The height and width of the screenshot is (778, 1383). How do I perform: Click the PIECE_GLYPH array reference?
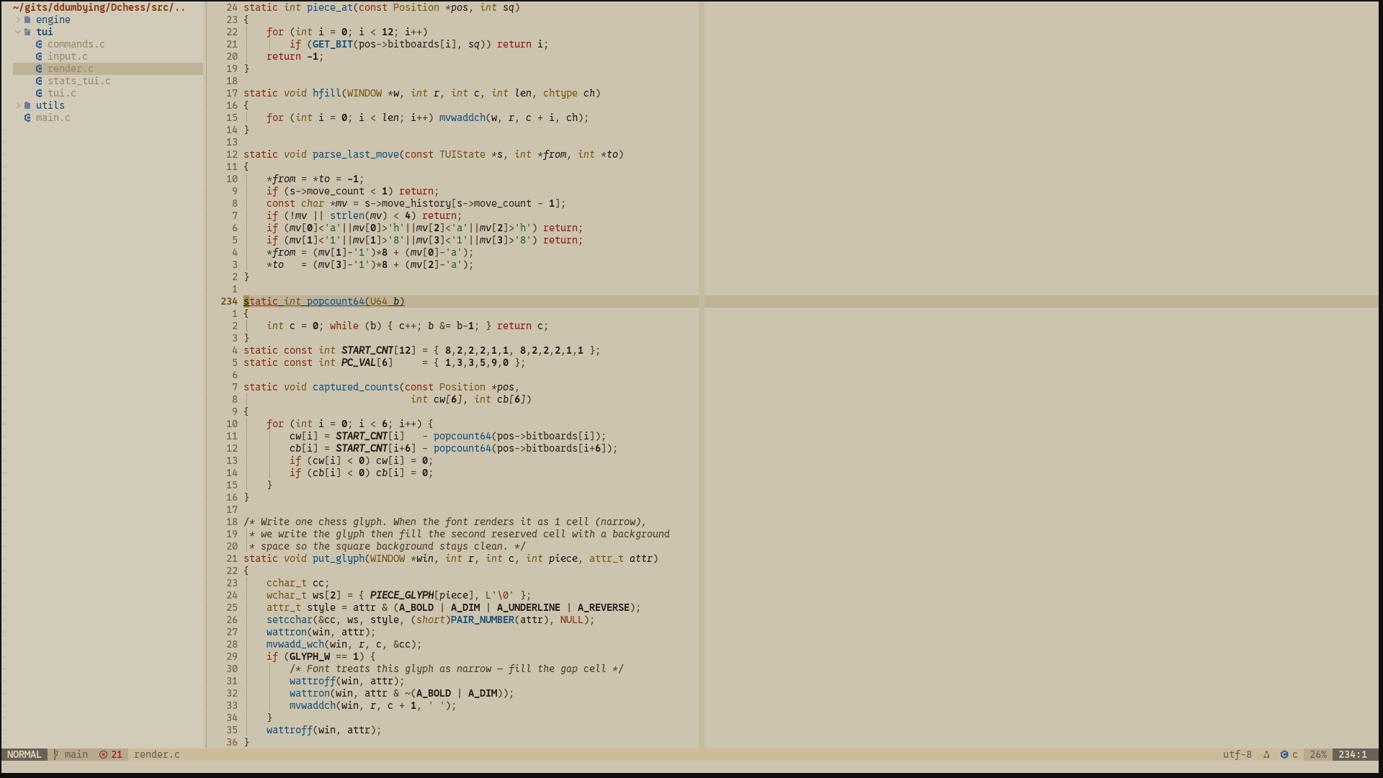pos(402,595)
